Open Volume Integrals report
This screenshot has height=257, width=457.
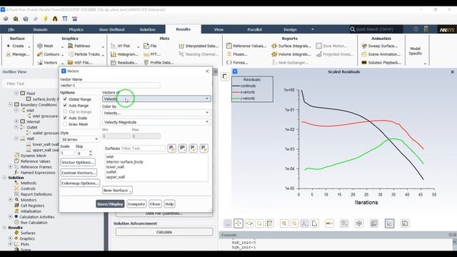(291, 54)
